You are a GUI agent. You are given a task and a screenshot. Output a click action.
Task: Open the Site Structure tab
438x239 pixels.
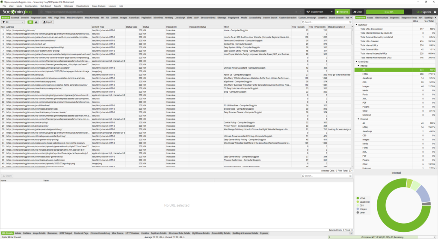coord(381,17)
